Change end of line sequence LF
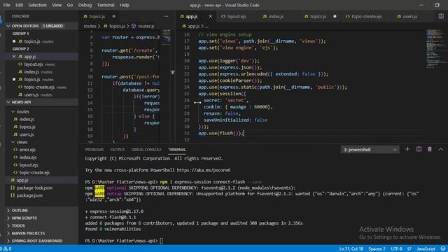This screenshot has height=252, width=448. (409, 249)
